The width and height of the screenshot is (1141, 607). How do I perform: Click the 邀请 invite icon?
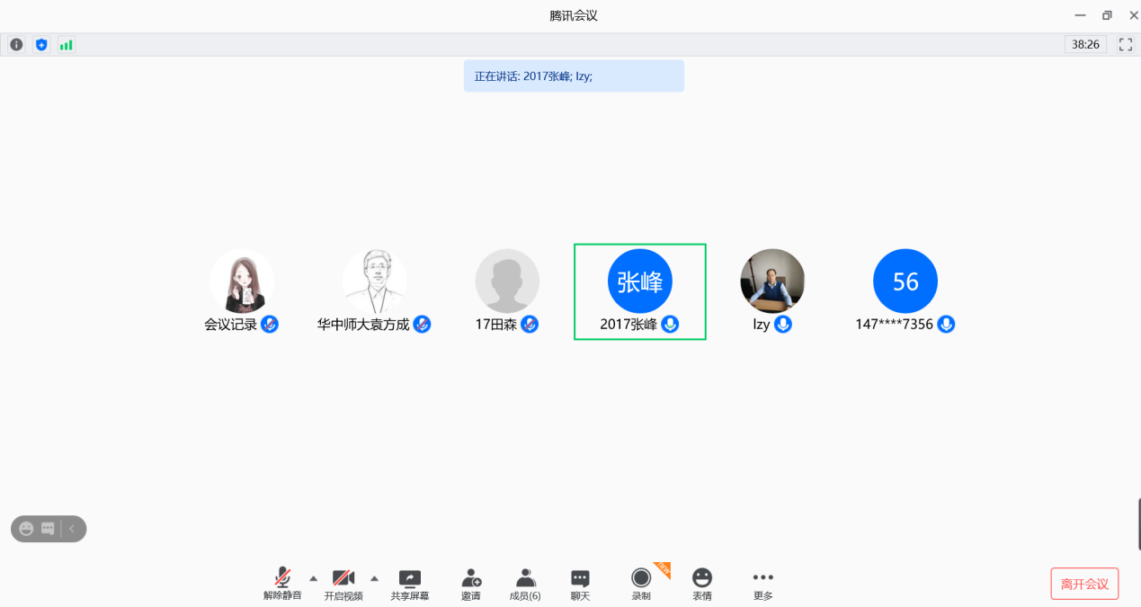pyautogui.click(x=470, y=584)
